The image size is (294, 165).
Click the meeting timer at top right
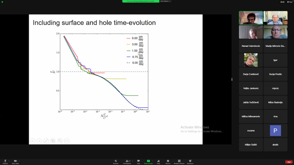282,2
